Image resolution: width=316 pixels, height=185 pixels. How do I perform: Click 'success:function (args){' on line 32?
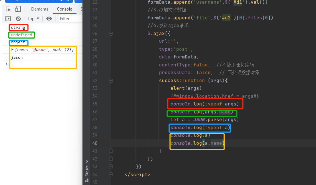[193, 81]
